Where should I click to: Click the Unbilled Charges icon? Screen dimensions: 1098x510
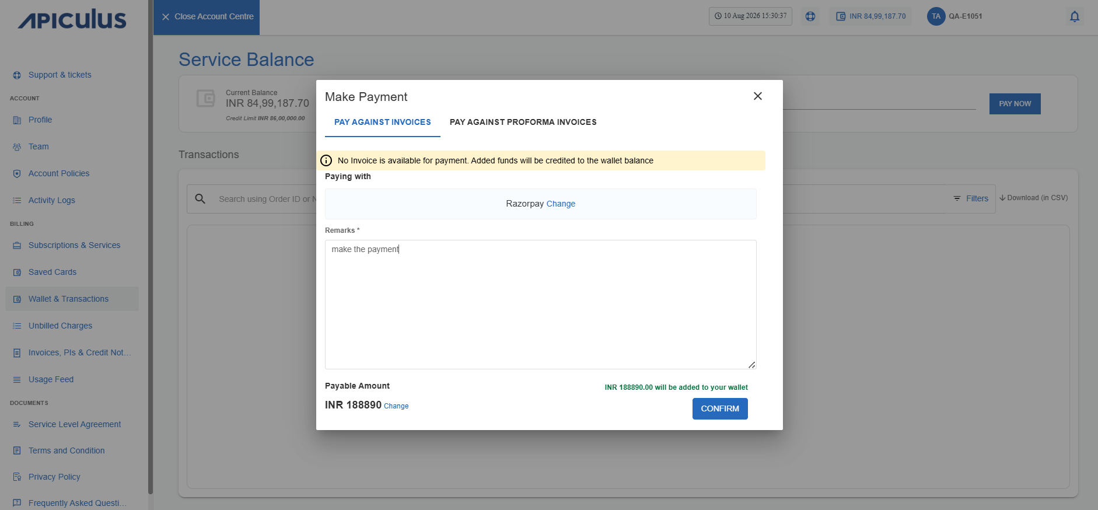click(x=17, y=326)
